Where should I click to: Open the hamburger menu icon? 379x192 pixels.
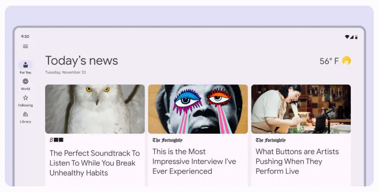pyautogui.click(x=25, y=46)
